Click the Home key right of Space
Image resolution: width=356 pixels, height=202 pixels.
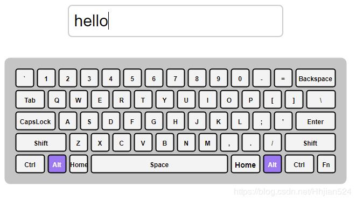click(x=246, y=164)
